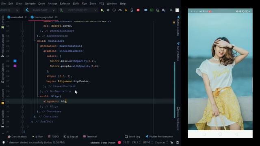This screenshot has width=260, height=146.
Task: Open Flutter Performance panel
Action: [159, 137]
